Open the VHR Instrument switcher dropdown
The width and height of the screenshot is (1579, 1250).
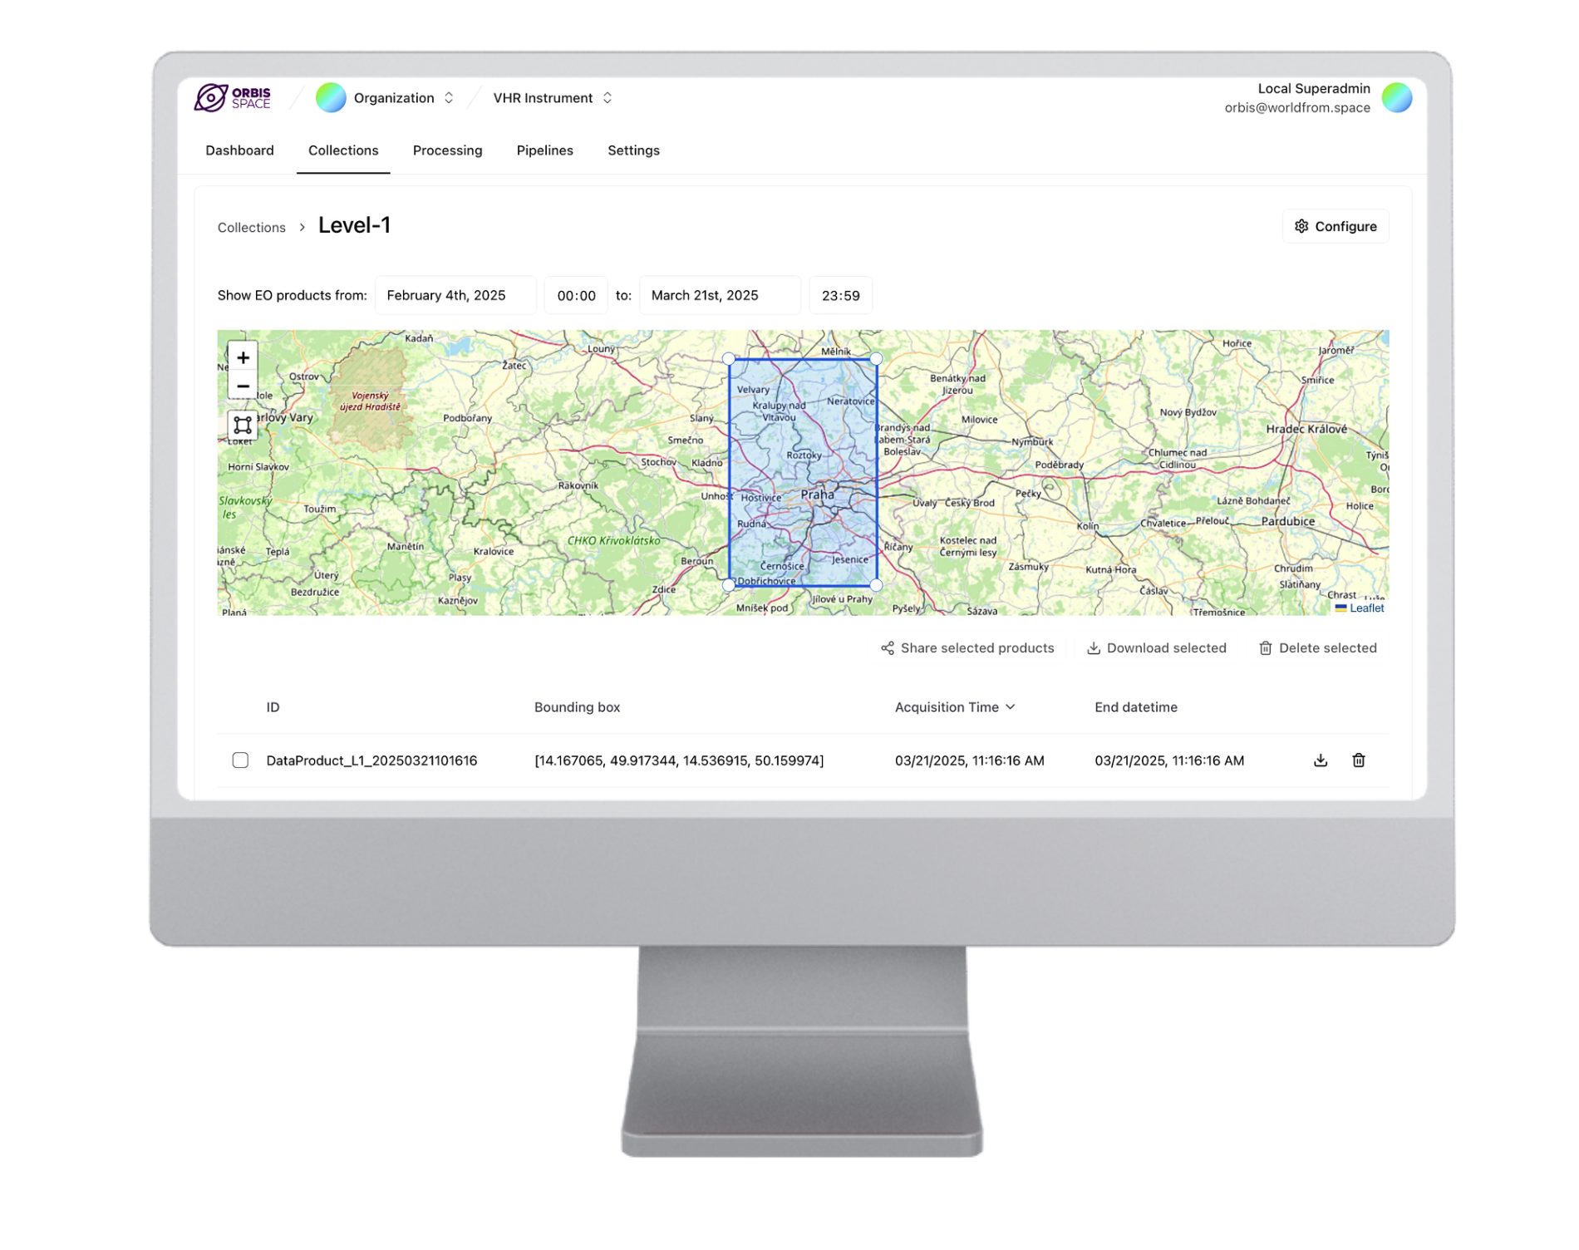[x=553, y=97]
